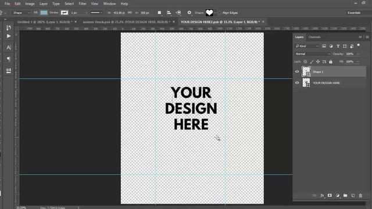Lock transparent pixels icon
This screenshot has width=372, height=209.
point(305,62)
